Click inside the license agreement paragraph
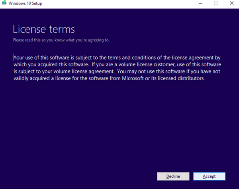239x189 pixels. pyautogui.click(x=117, y=68)
